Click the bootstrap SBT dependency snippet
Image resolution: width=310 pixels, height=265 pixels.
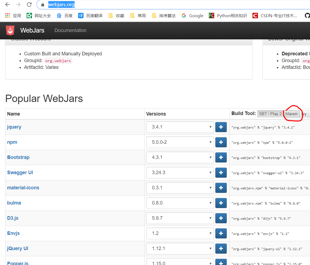(266, 158)
